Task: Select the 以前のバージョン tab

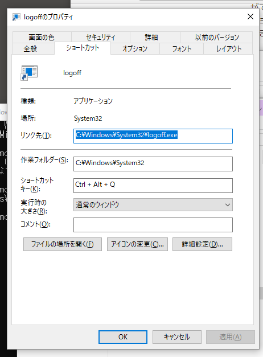Action: pos(216,37)
